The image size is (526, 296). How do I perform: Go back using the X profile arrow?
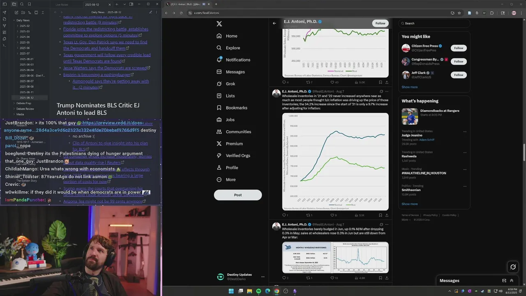tap(275, 23)
